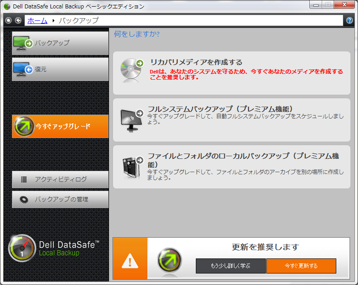Click the home icon in navigation bar
The width and height of the screenshot is (358, 285).
[8, 20]
